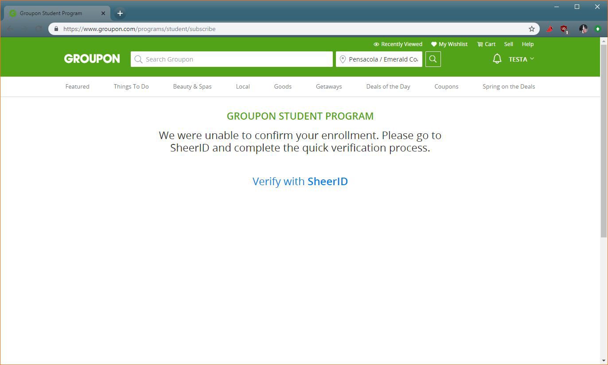Viewport: 608px width, 365px height.
Task: Open the Coupons section
Action: (x=446, y=86)
